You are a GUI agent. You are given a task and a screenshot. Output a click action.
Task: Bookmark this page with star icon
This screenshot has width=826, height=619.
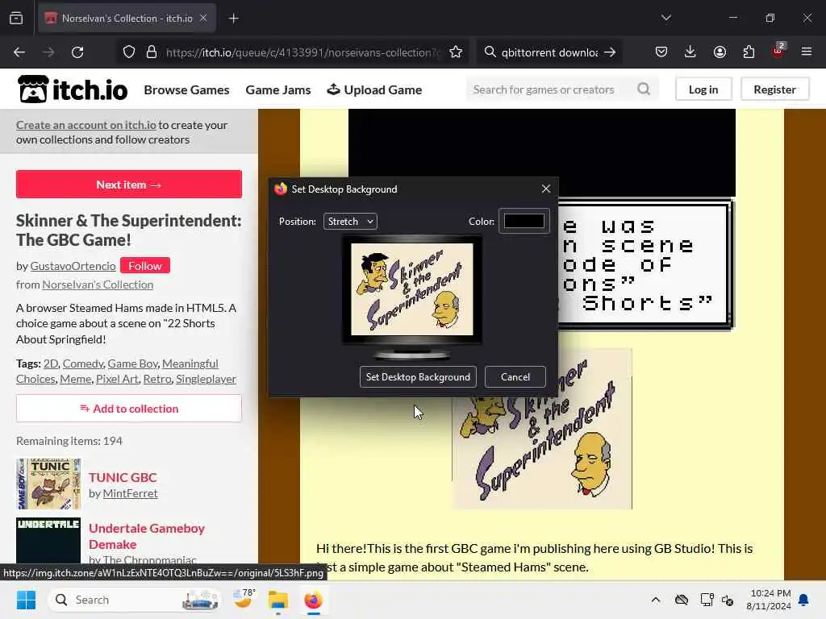point(456,52)
